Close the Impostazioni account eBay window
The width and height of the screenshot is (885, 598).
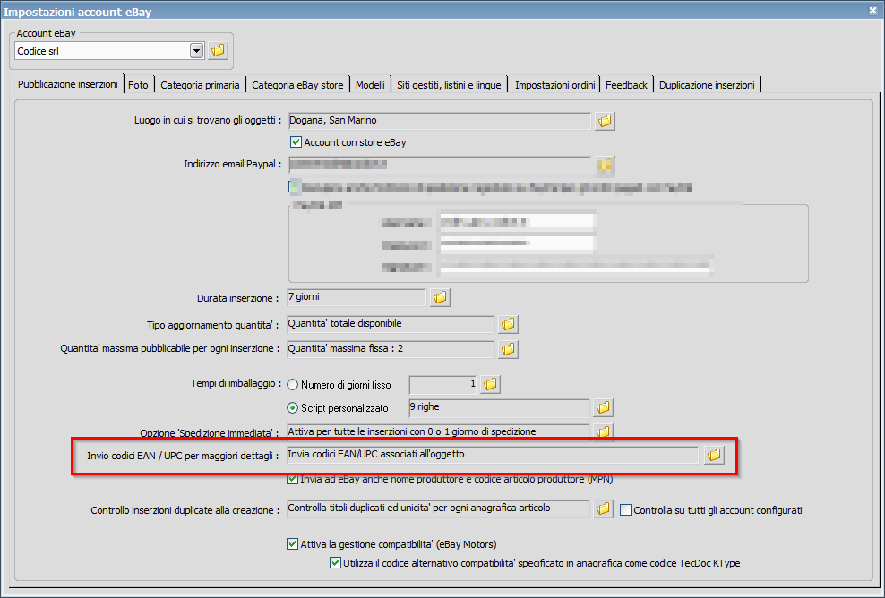coord(872,10)
